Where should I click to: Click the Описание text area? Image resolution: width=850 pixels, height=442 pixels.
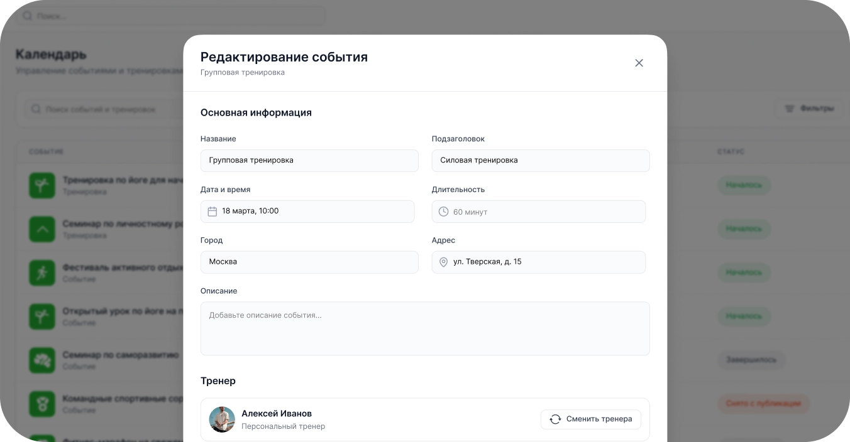[425, 328]
